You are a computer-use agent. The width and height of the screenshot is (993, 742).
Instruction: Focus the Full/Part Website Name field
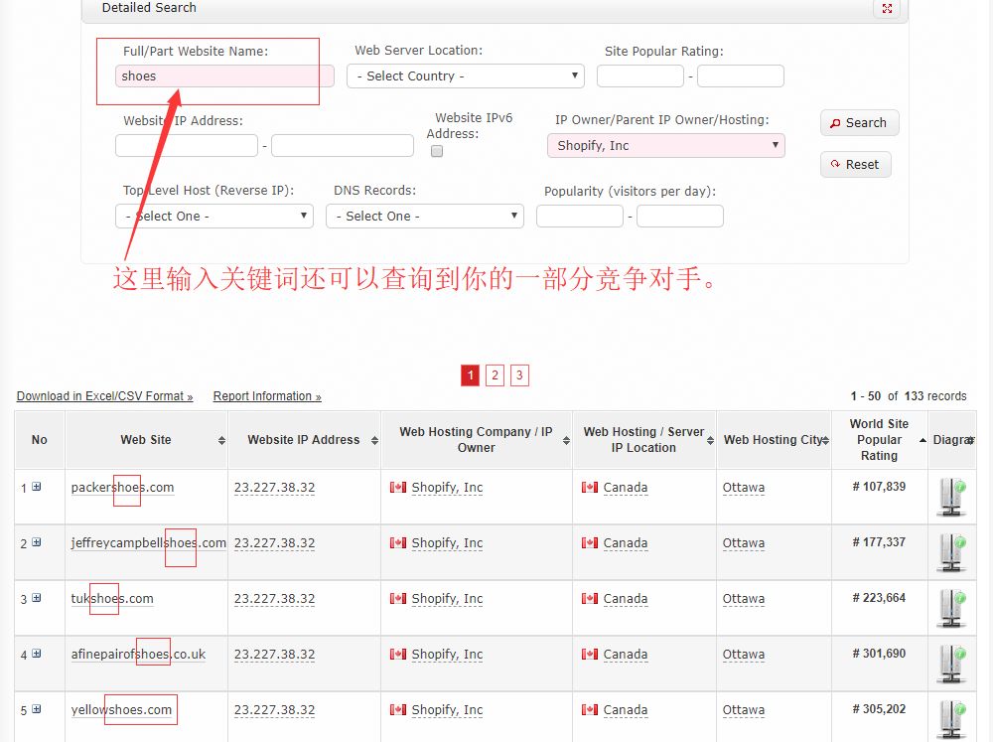coord(224,76)
